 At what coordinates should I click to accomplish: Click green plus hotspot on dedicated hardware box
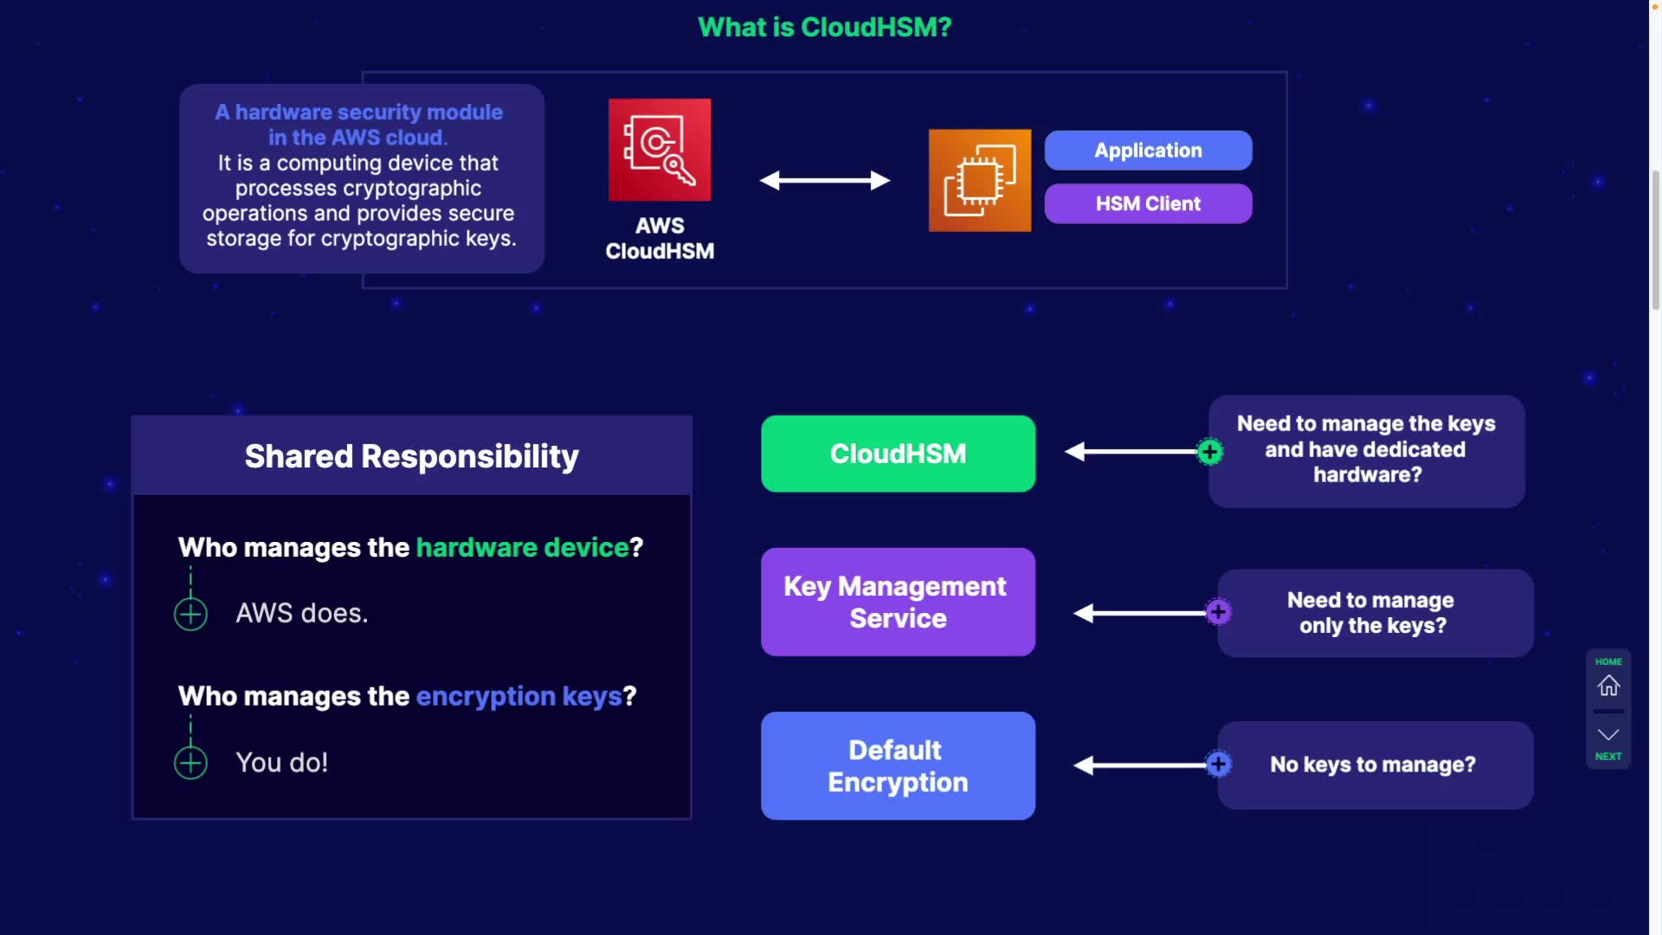(x=1209, y=452)
